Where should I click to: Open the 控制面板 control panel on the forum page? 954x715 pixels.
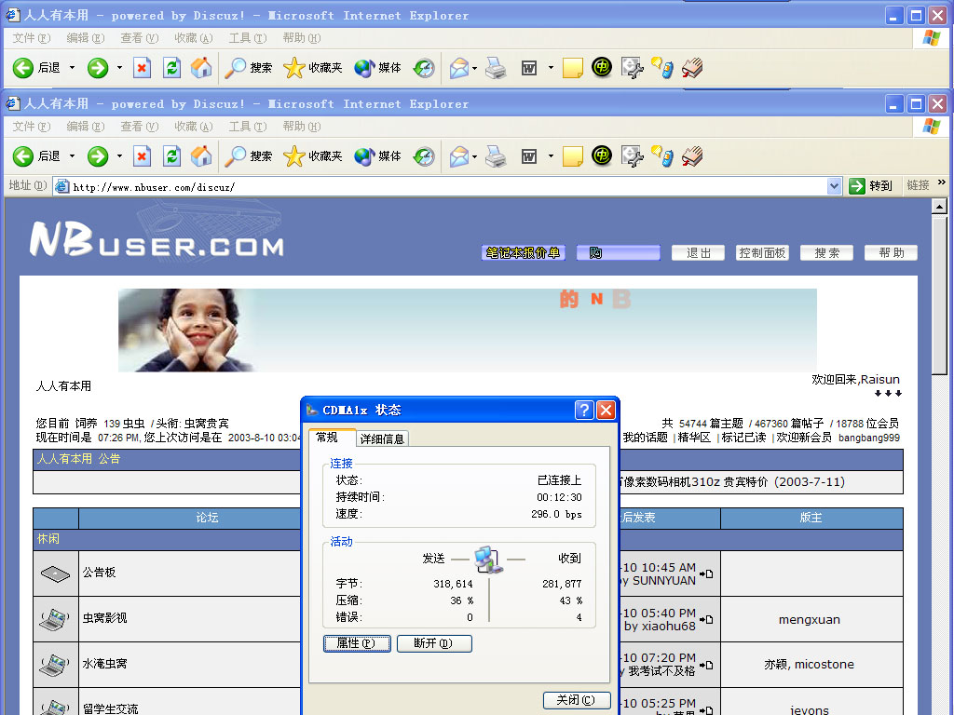pyautogui.click(x=762, y=253)
